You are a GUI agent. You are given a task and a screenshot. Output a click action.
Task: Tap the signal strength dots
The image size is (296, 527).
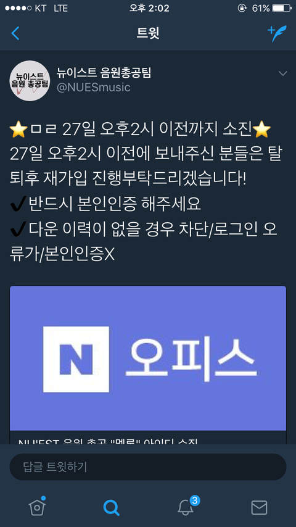tap(18, 8)
